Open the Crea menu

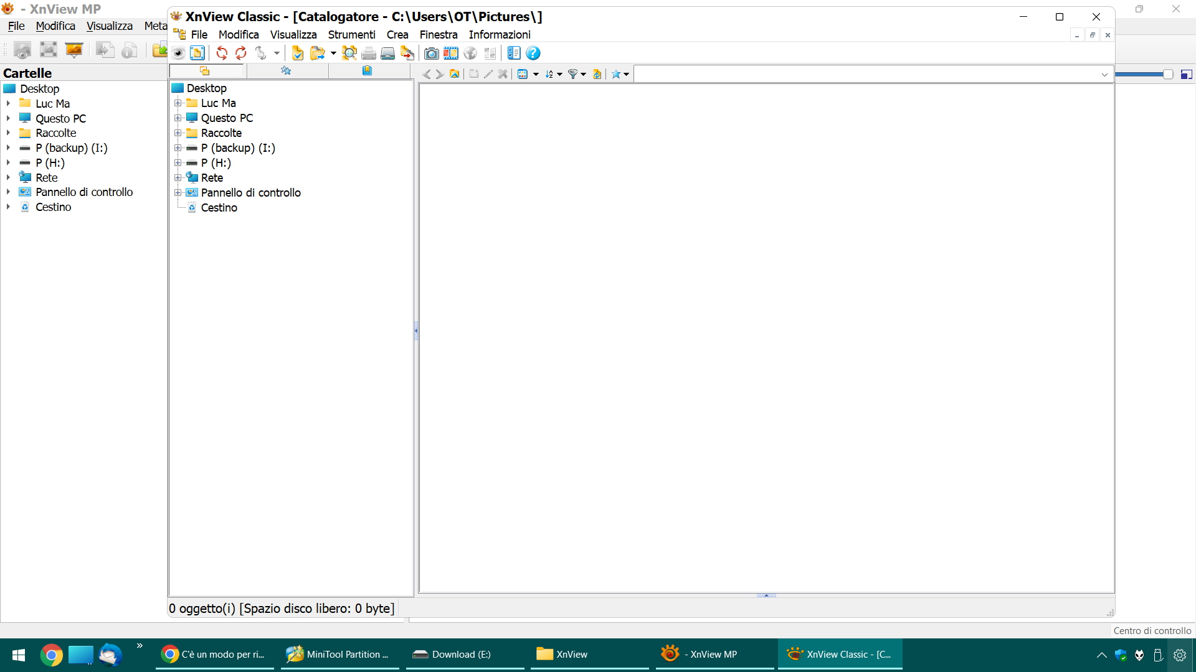[x=397, y=35]
